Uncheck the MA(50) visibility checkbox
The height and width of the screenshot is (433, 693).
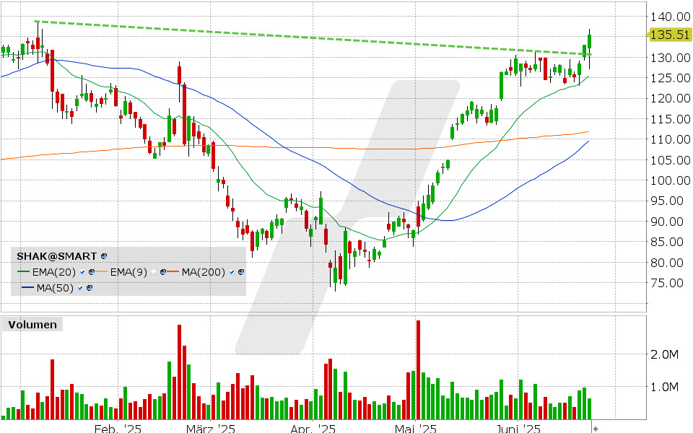pyautogui.click(x=80, y=288)
